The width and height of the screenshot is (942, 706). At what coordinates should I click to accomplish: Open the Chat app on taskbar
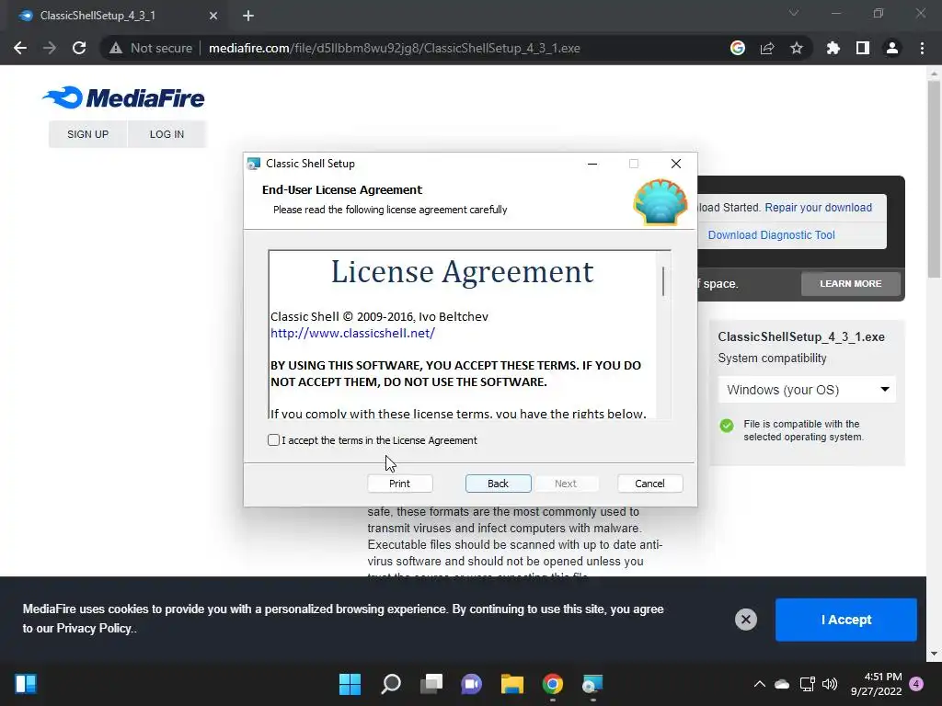[x=472, y=684]
